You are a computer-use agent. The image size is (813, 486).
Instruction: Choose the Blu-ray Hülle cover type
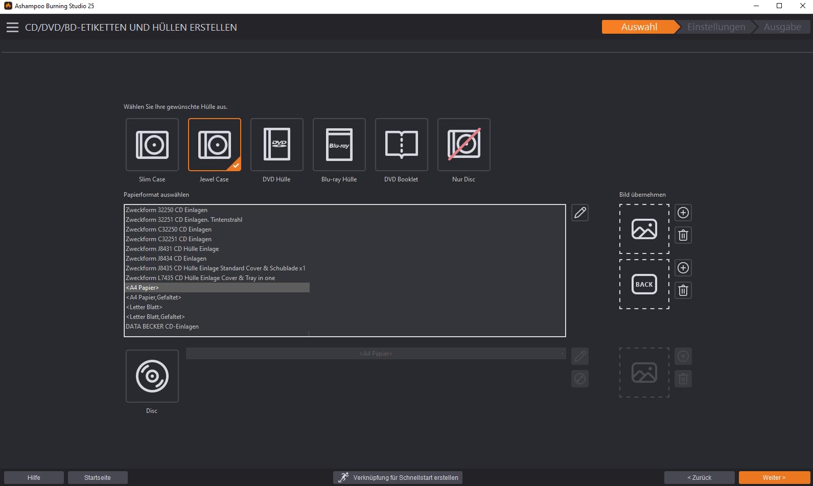point(339,145)
